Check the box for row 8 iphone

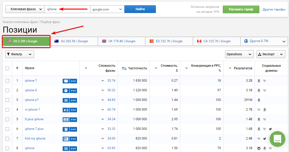[x=7, y=148]
